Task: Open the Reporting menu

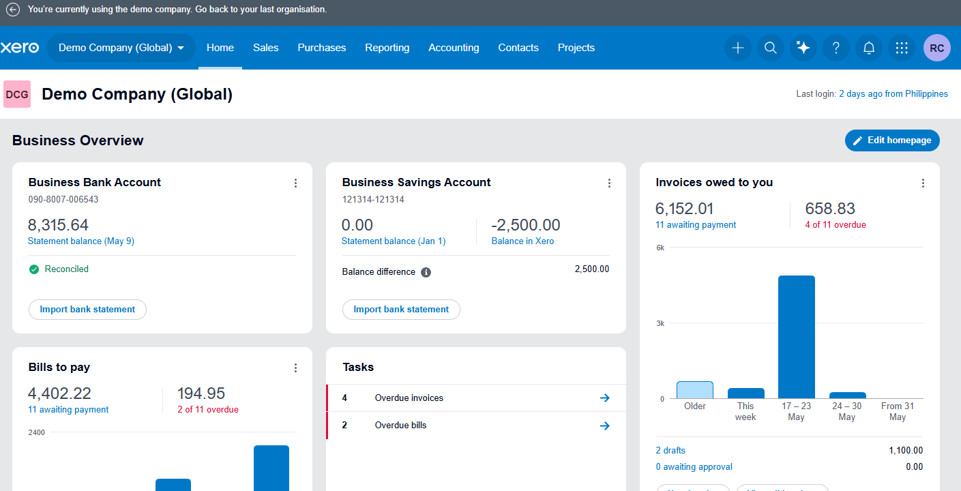Action: [x=387, y=48]
